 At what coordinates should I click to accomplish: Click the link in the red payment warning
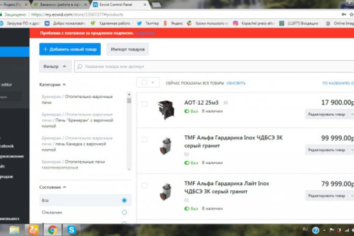(x=146, y=33)
